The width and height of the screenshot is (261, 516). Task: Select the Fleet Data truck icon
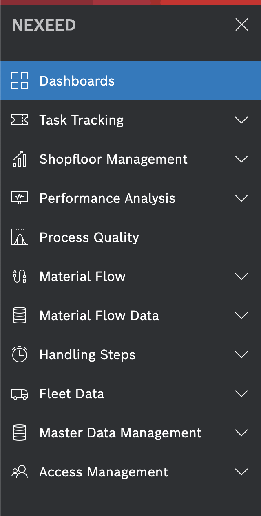(20, 393)
